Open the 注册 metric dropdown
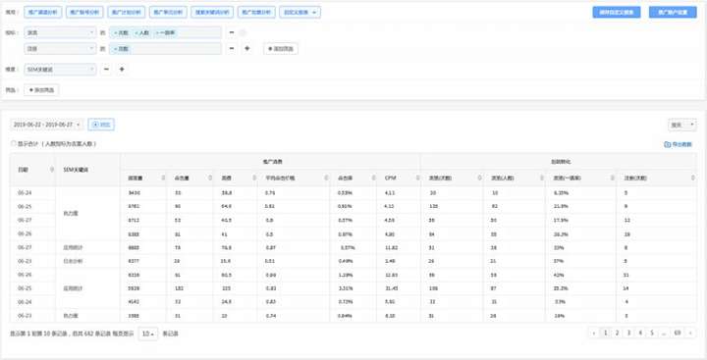Screen dimensions: 707x360 [x=60, y=48]
